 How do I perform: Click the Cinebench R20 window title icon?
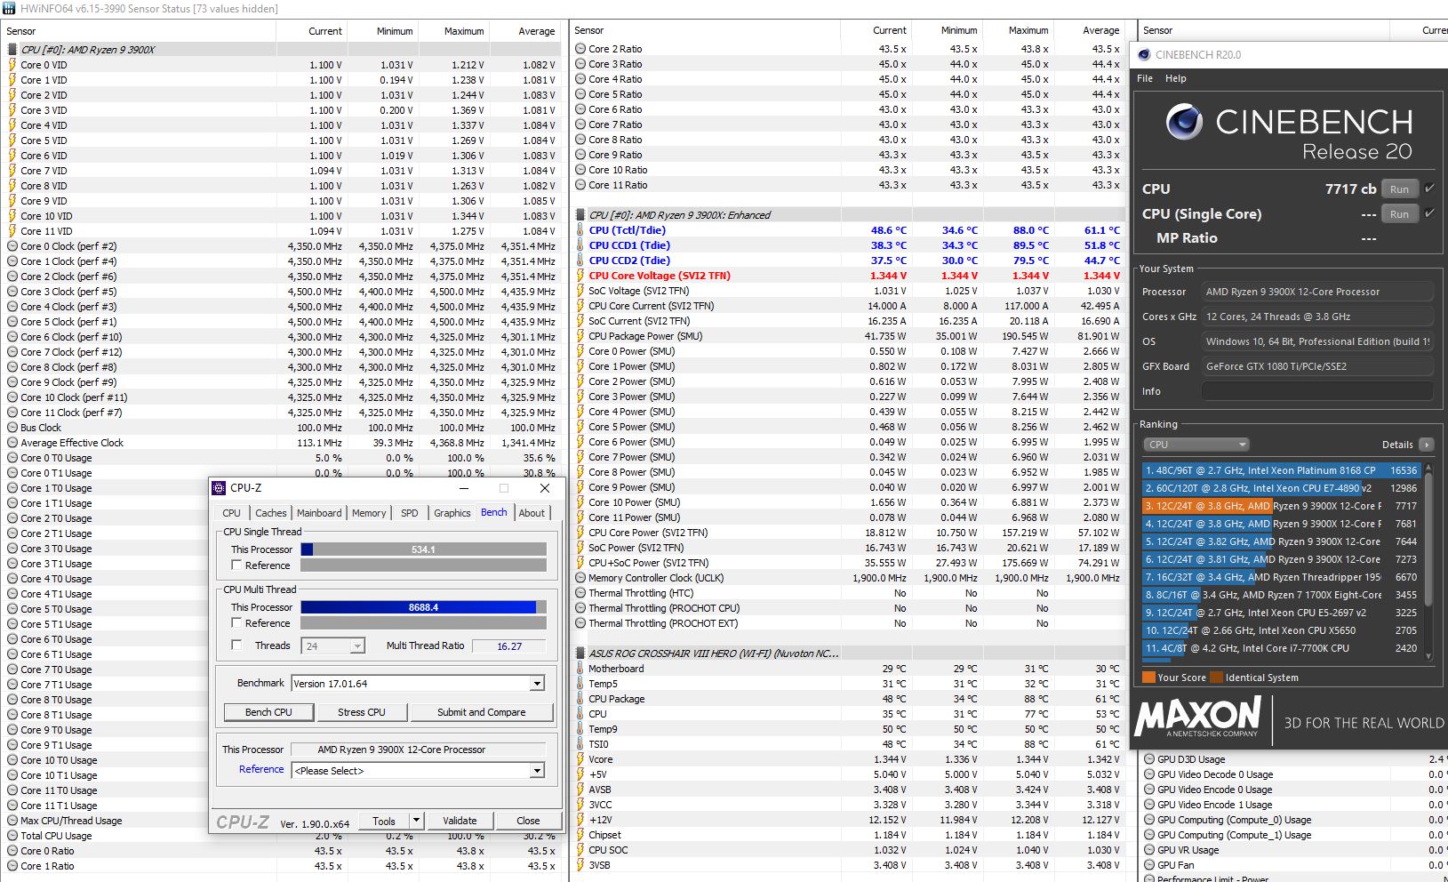point(1143,54)
